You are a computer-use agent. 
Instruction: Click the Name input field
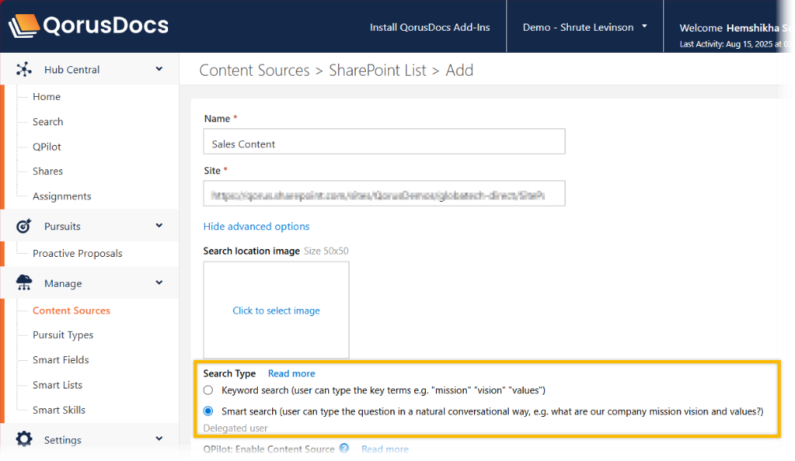pos(384,142)
